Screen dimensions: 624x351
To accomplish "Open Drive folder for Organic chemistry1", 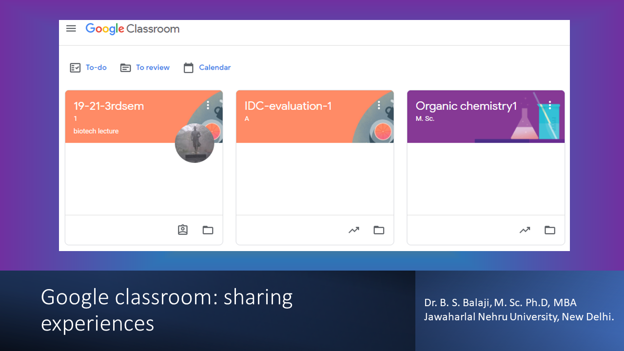I will pyautogui.click(x=550, y=230).
